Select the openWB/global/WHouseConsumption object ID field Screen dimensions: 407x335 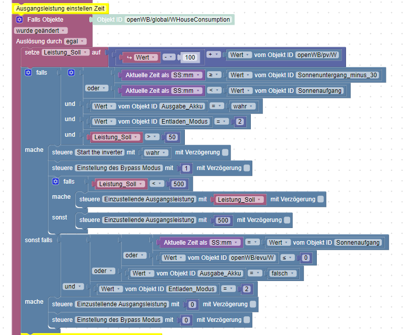[178, 20]
